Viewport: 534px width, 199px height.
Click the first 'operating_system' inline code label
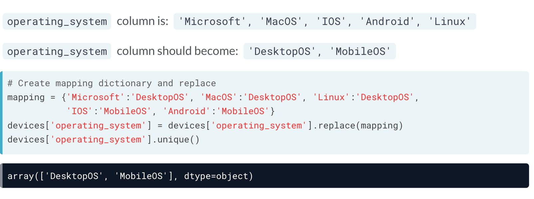(x=57, y=22)
